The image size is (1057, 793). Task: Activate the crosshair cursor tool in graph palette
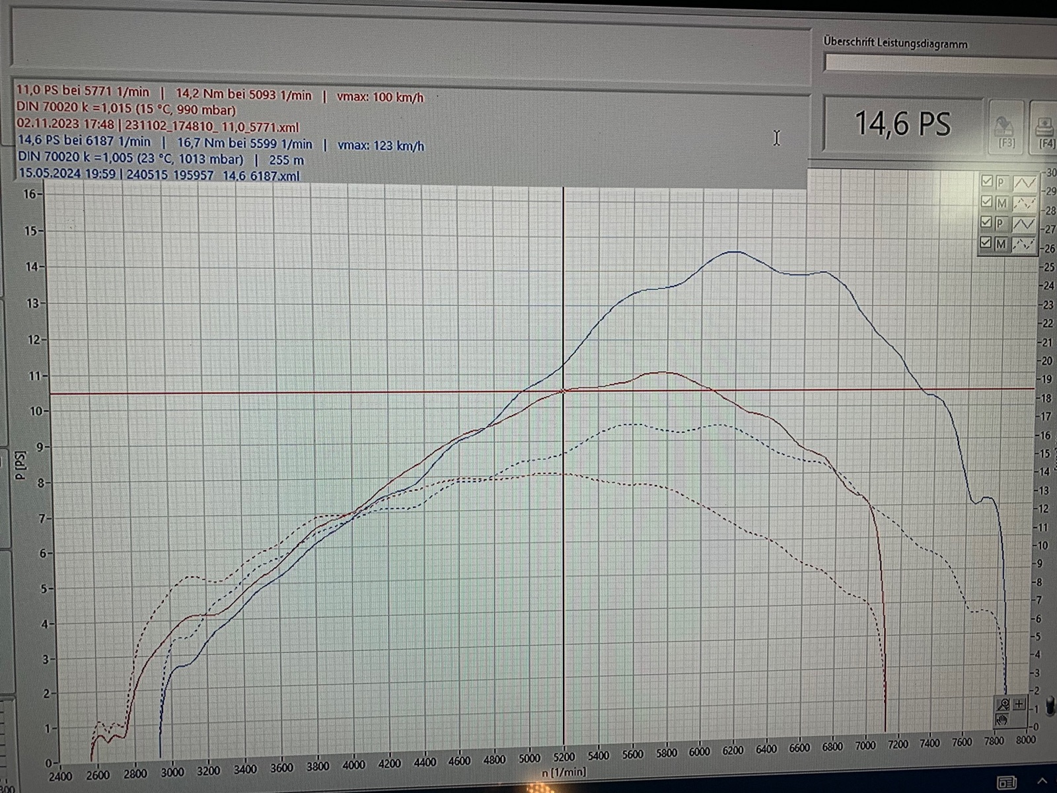1019,704
